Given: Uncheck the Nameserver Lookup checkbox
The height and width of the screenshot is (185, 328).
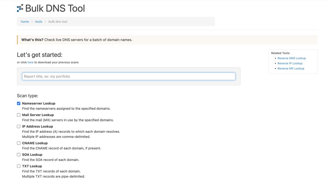Looking at the screenshot, I should point(19,103).
